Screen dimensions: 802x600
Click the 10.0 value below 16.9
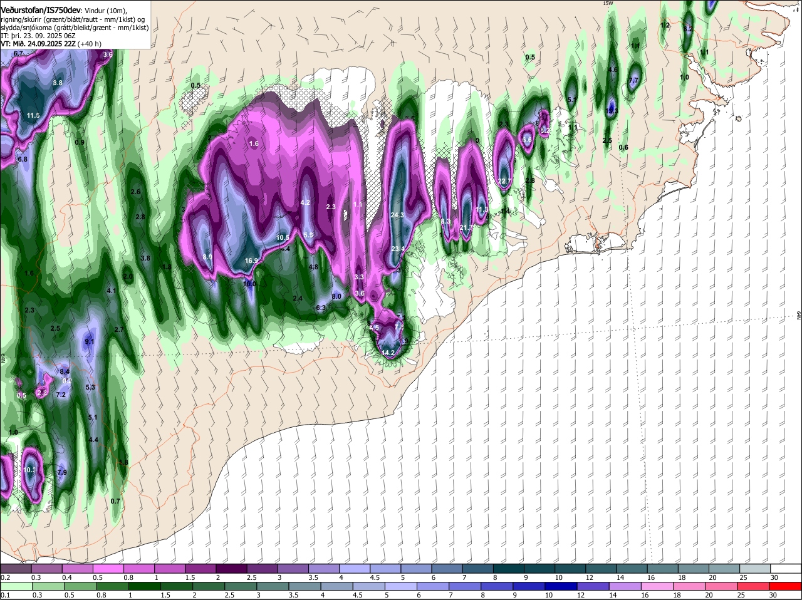pyautogui.click(x=249, y=283)
